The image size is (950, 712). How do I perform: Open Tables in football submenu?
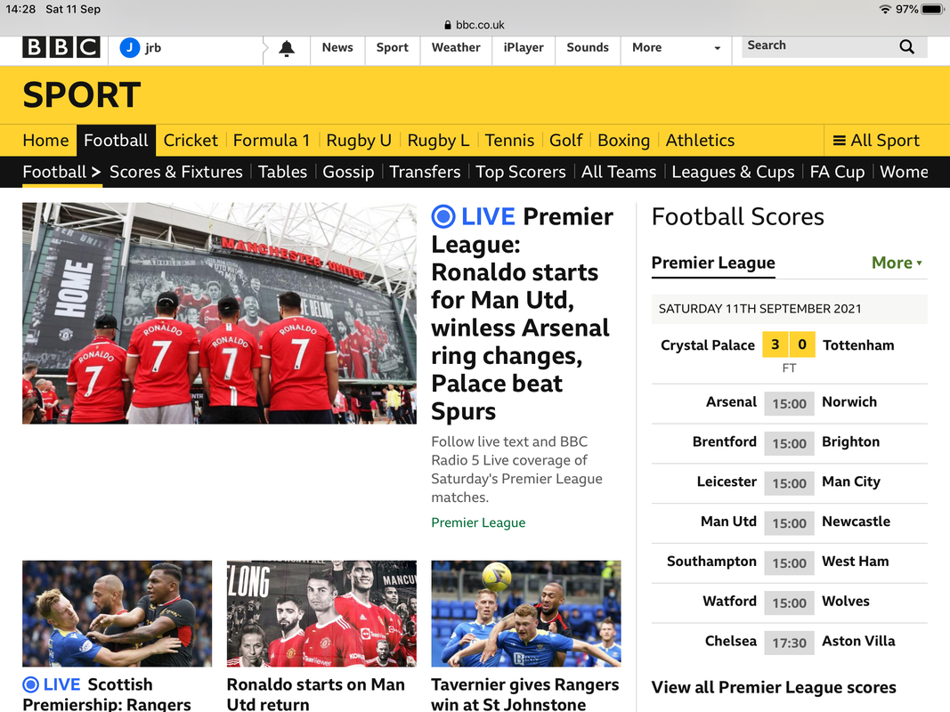point(282,172)
